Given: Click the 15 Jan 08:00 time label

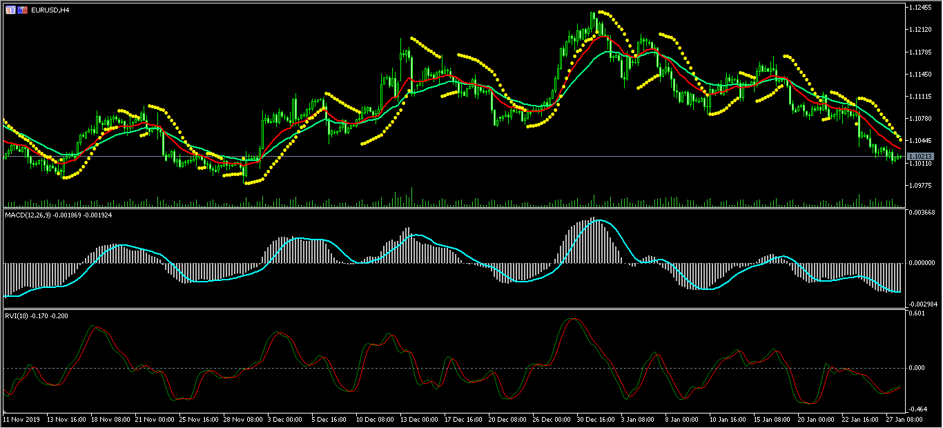Looking at the screenshot, I should point(771,419).
